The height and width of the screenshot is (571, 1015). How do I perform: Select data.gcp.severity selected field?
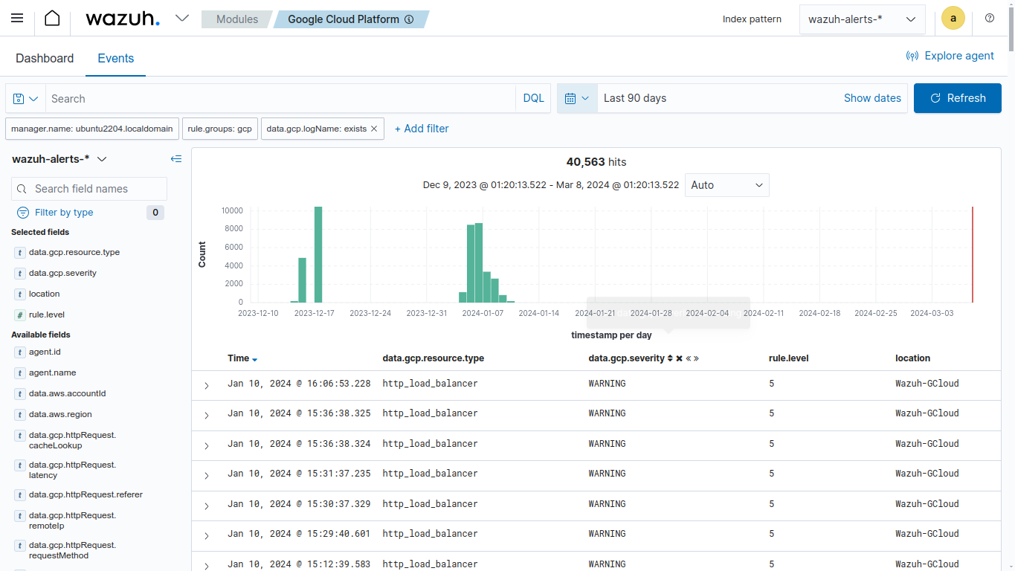point(62,273)
